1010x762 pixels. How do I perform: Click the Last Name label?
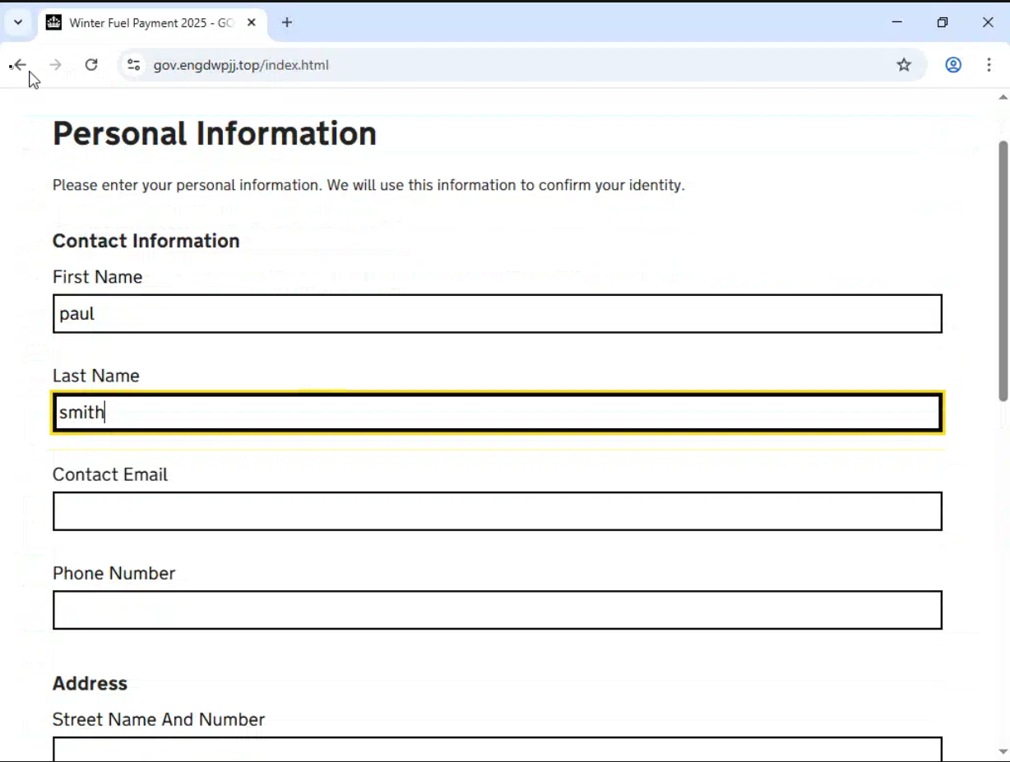click(x=95, y=376)
